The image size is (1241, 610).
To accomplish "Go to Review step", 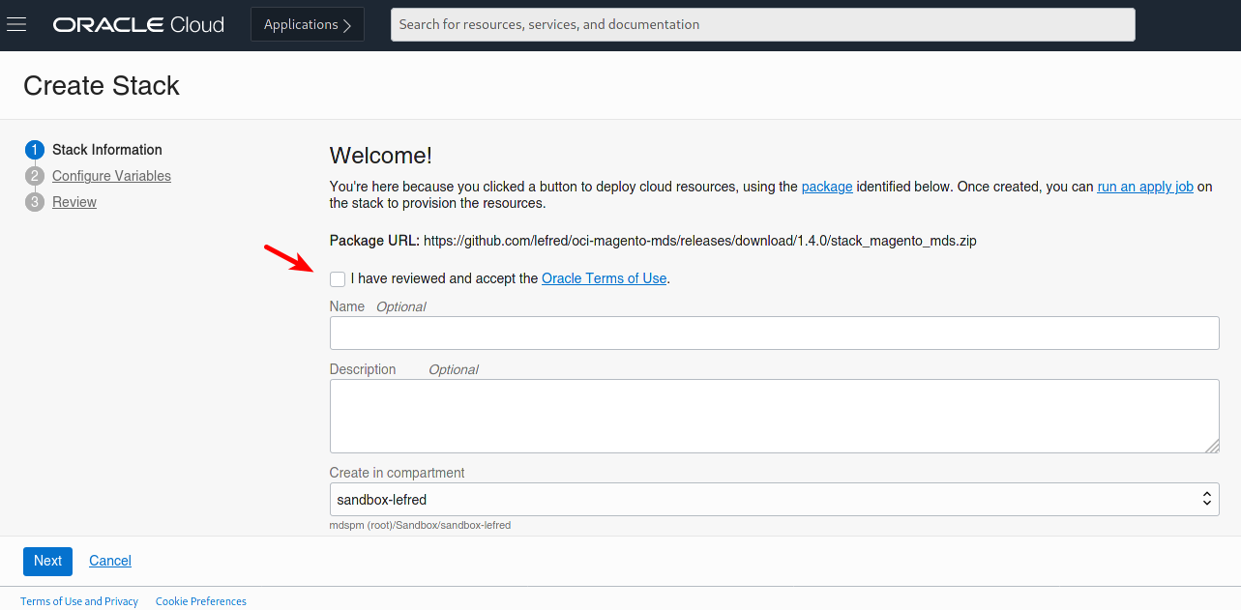I will click(74, 202).
